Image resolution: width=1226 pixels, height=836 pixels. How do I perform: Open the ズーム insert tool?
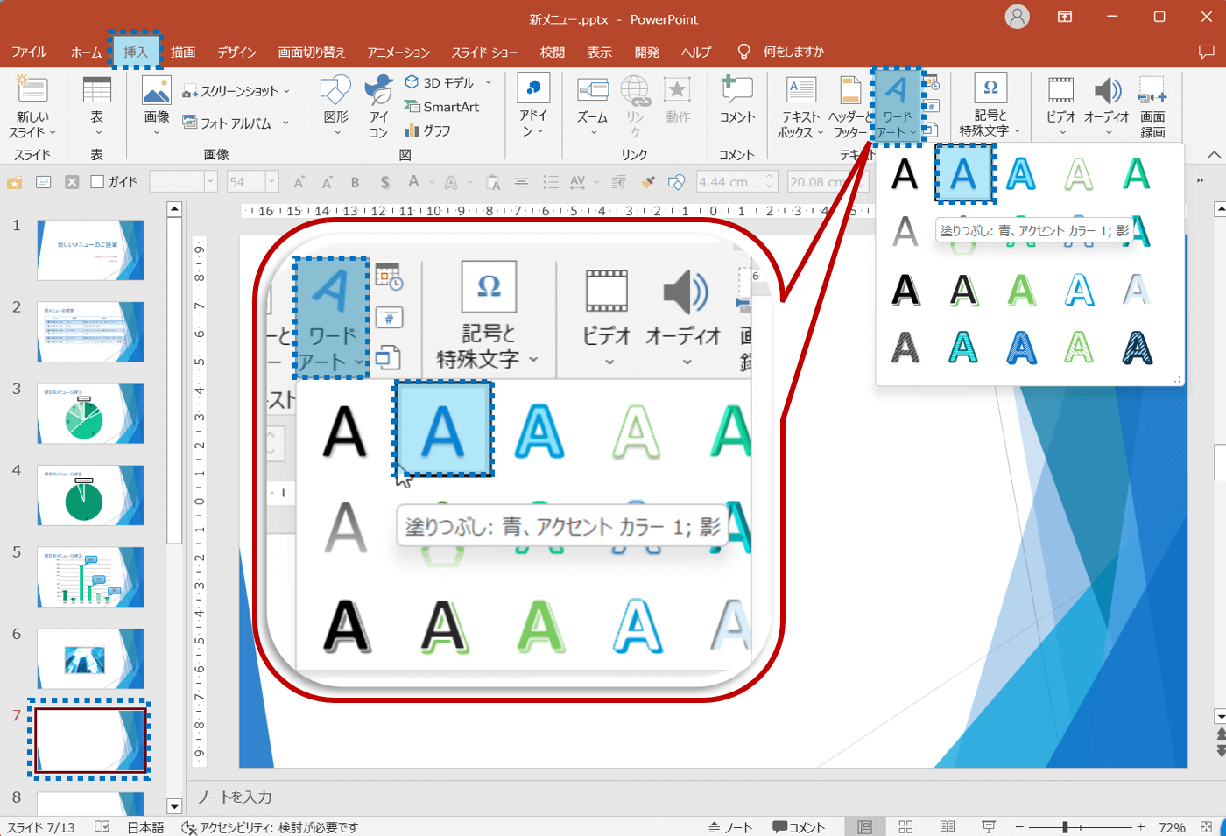tap(592, 99)
